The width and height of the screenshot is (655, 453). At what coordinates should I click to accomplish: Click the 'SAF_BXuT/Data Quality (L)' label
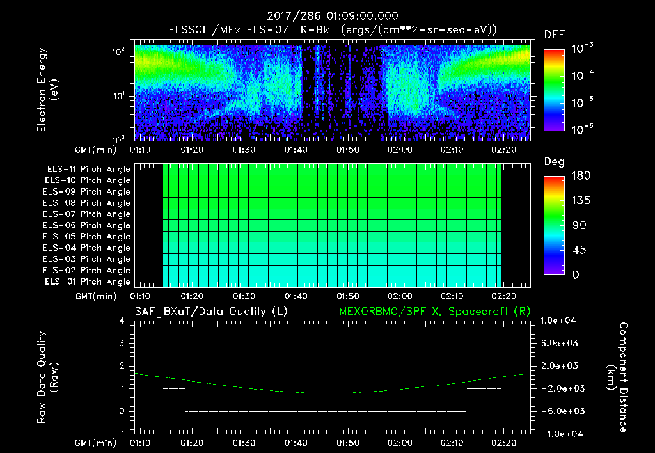(x=211, y=312)
